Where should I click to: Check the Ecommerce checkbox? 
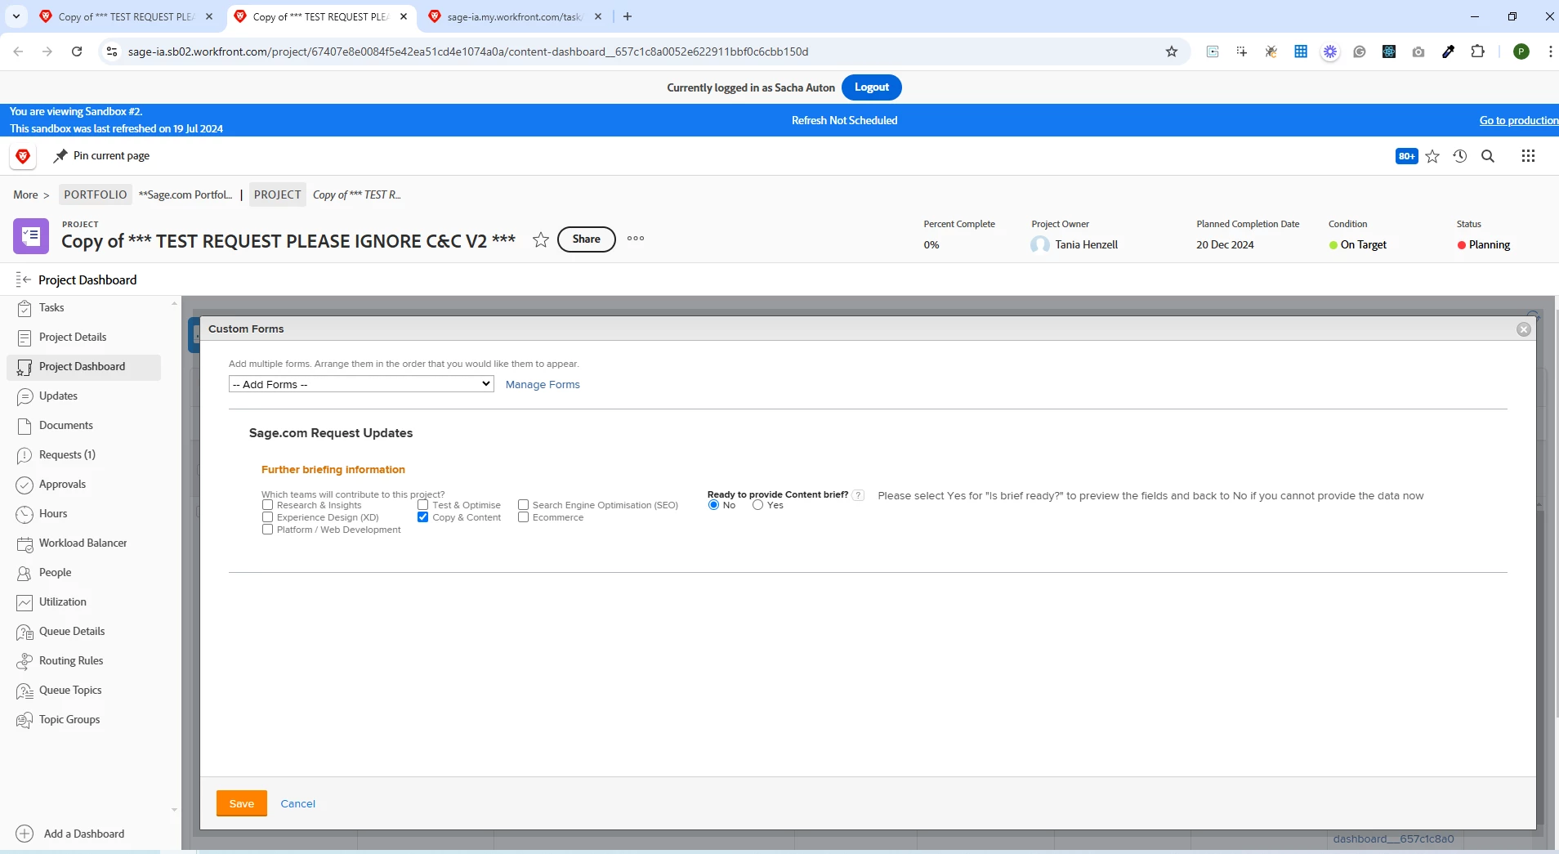(x=523, y=517)
